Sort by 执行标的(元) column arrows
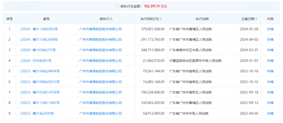This screenshot has height=123, width=283. (161, 19)
